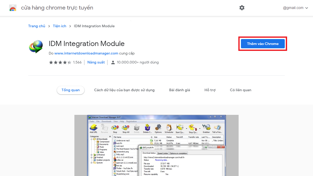Select Polly.mp3 file in IDM preview
This screenshot has height=176, width=313.
(120, 154)
